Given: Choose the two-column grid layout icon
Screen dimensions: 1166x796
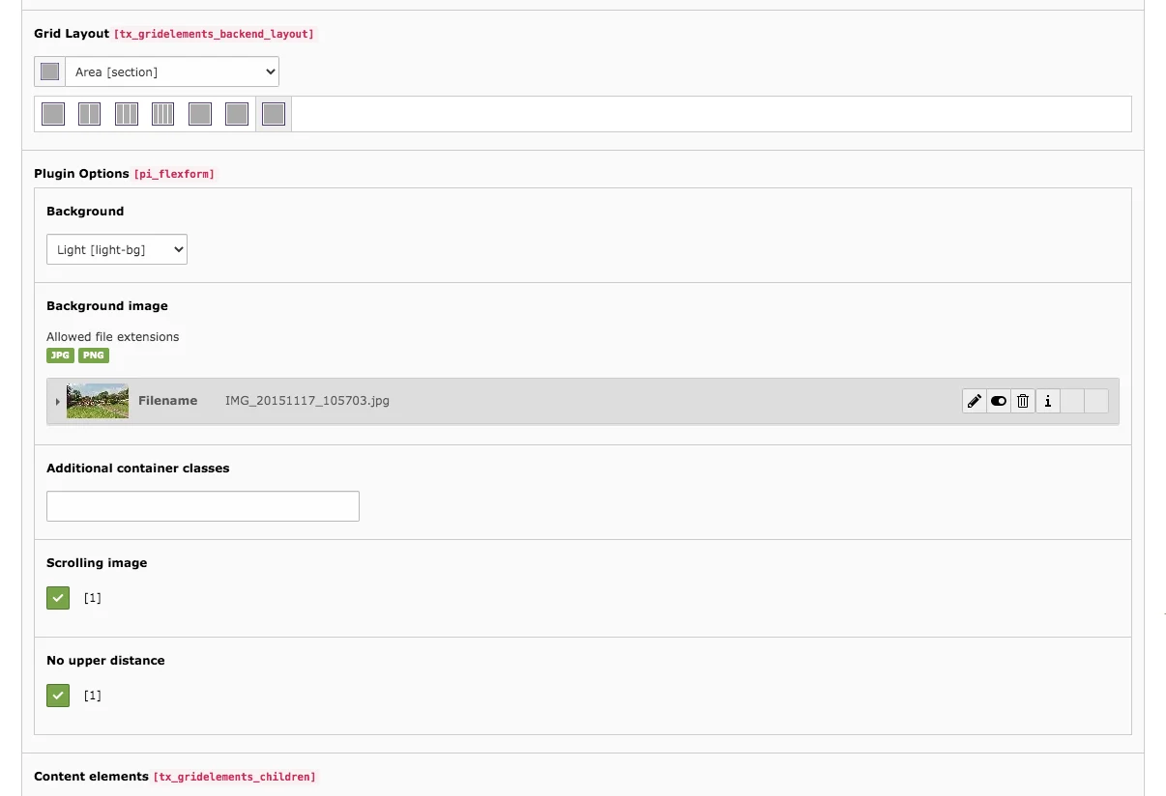Looking at the screenshot, I should (89, 113).
